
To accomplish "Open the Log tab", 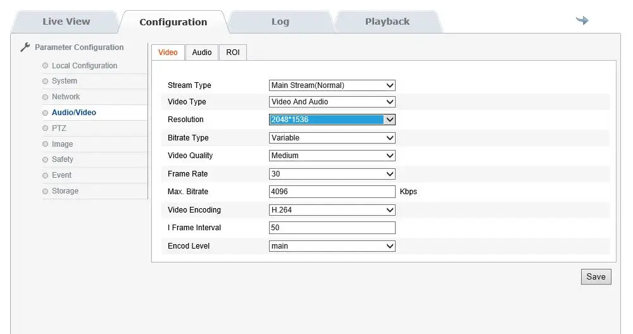I will point(280,22).
